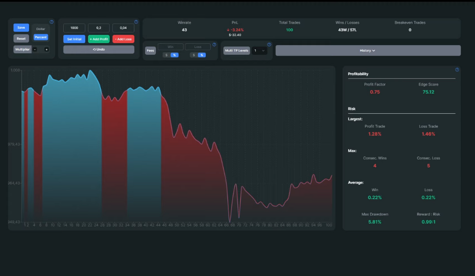This screenshot has height=276, width=475.
Task: Click help icon in Save/Reset panel
Action: click(52, 22)
